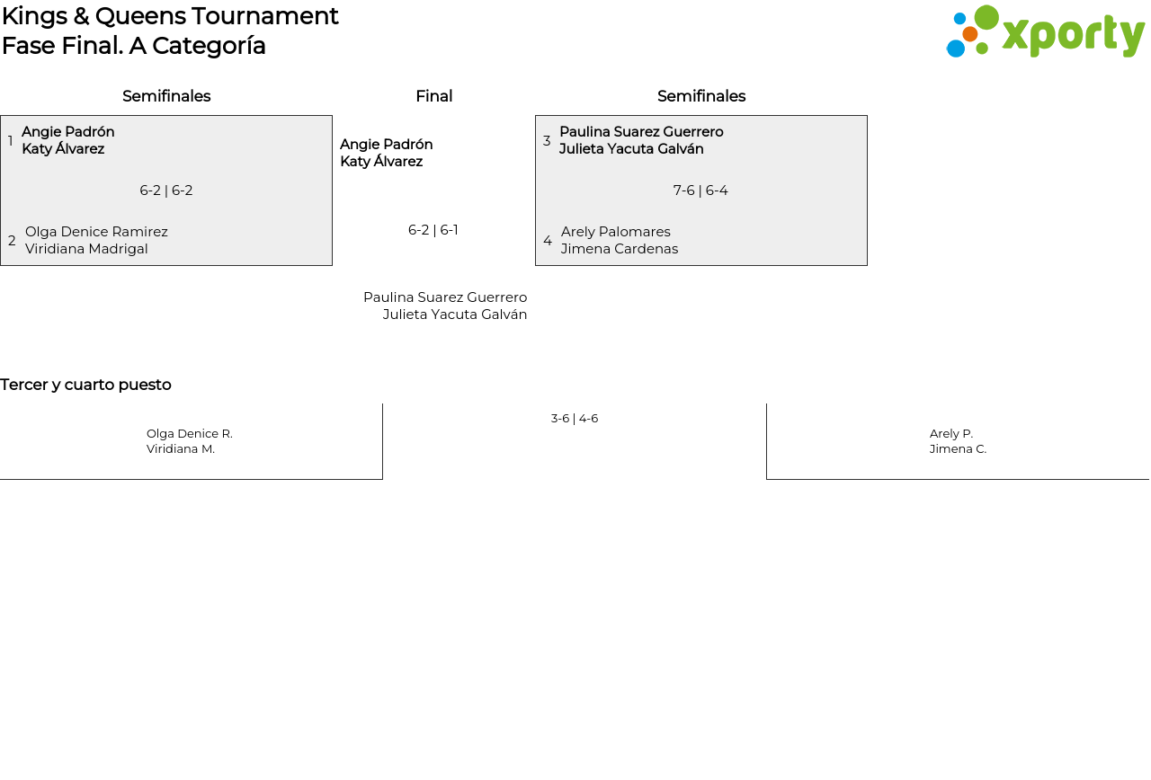Select the Fase Final. A Categoría subtitle

(x=134, y=46)
